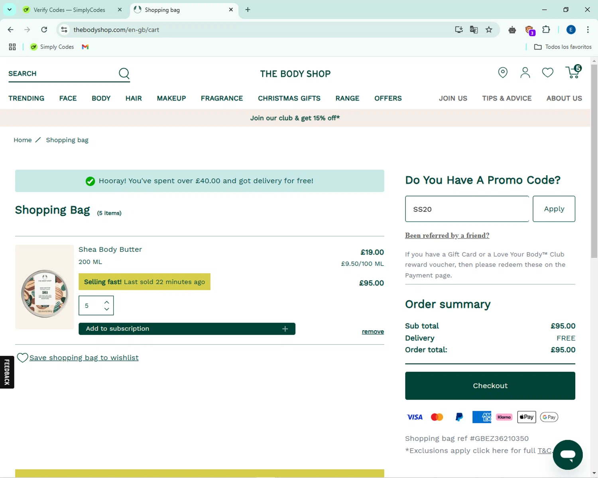Open the store locator pin icon
Screen dimensions: 598x478
point(503,72)
